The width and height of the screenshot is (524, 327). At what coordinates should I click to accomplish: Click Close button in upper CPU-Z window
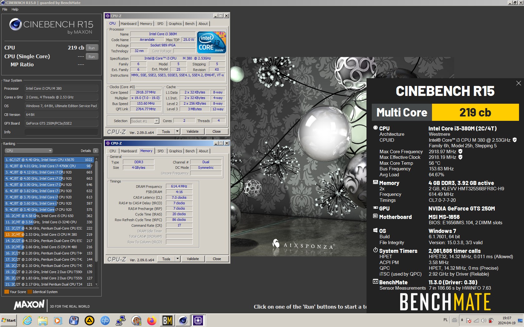pyautogui.click(x=216, y=131)
